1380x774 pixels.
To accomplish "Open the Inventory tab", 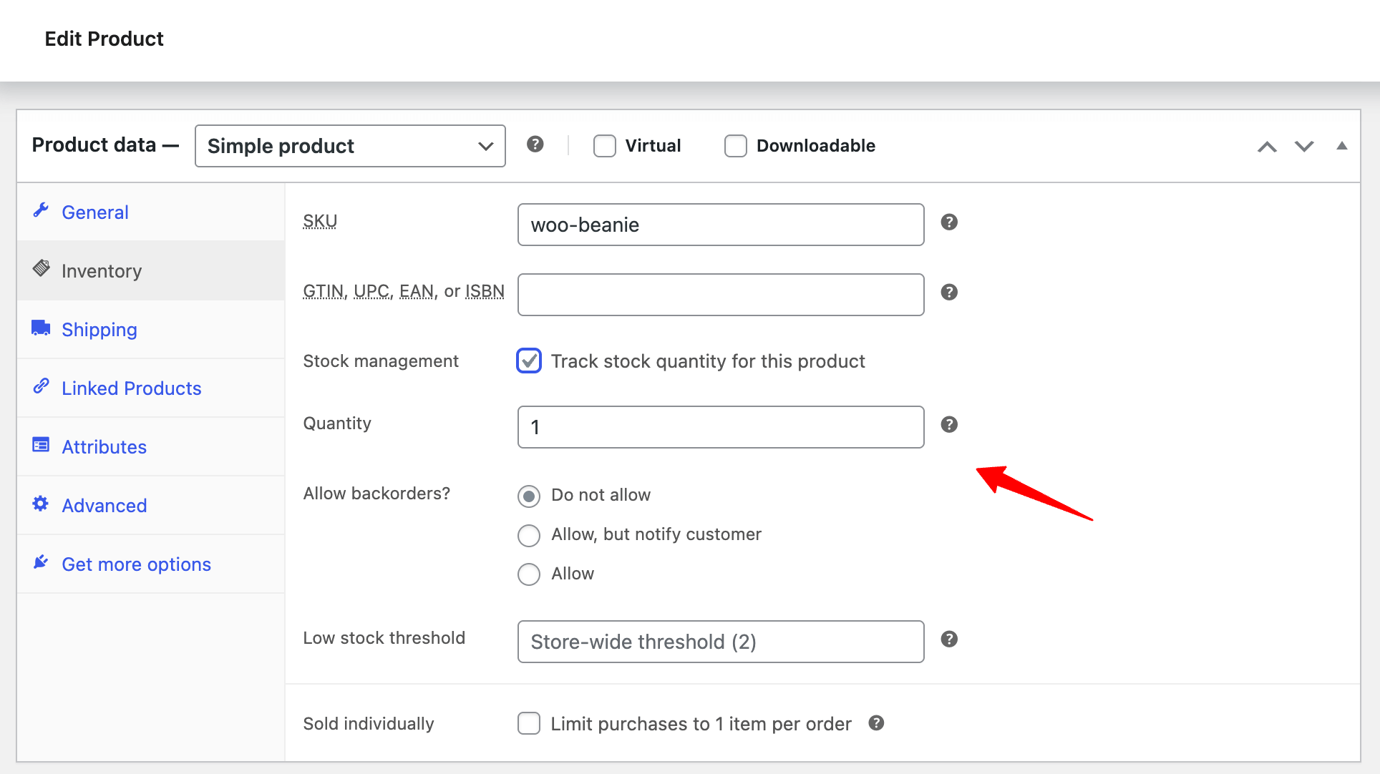I will pyautogui.click(x=151, y=270).
